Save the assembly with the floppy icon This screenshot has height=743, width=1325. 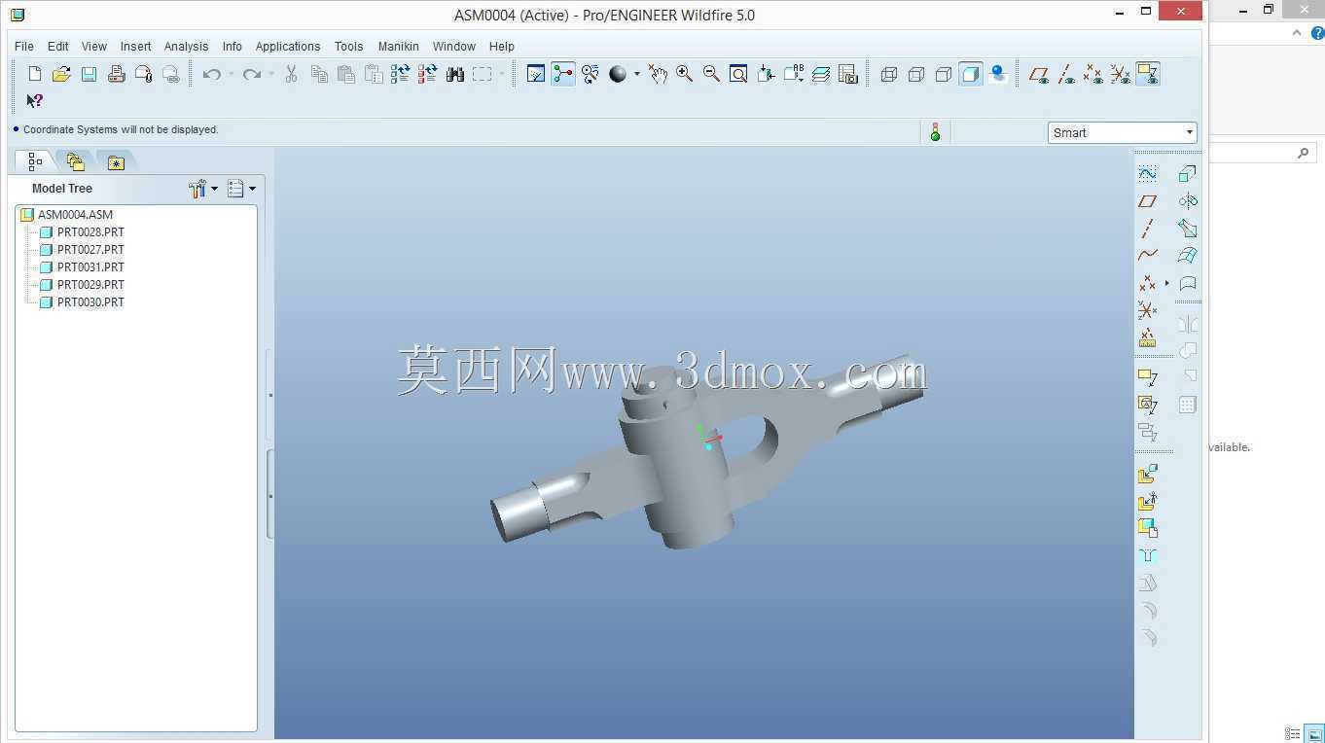[89, 74]
